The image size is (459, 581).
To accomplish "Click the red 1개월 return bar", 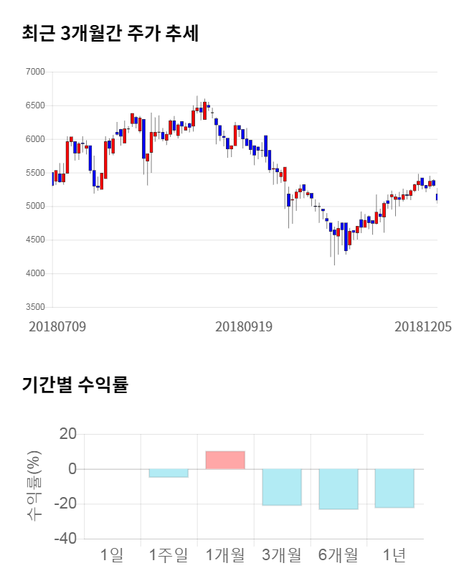I will tap(225, 460).
